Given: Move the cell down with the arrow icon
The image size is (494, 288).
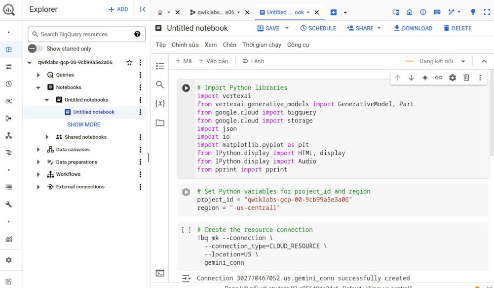Looking at the screenshot, I should (x=411, y=78).
